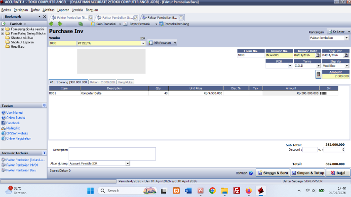Open Daftar menu
This screenshot has width=351, height=197.
tap(35, 10)
